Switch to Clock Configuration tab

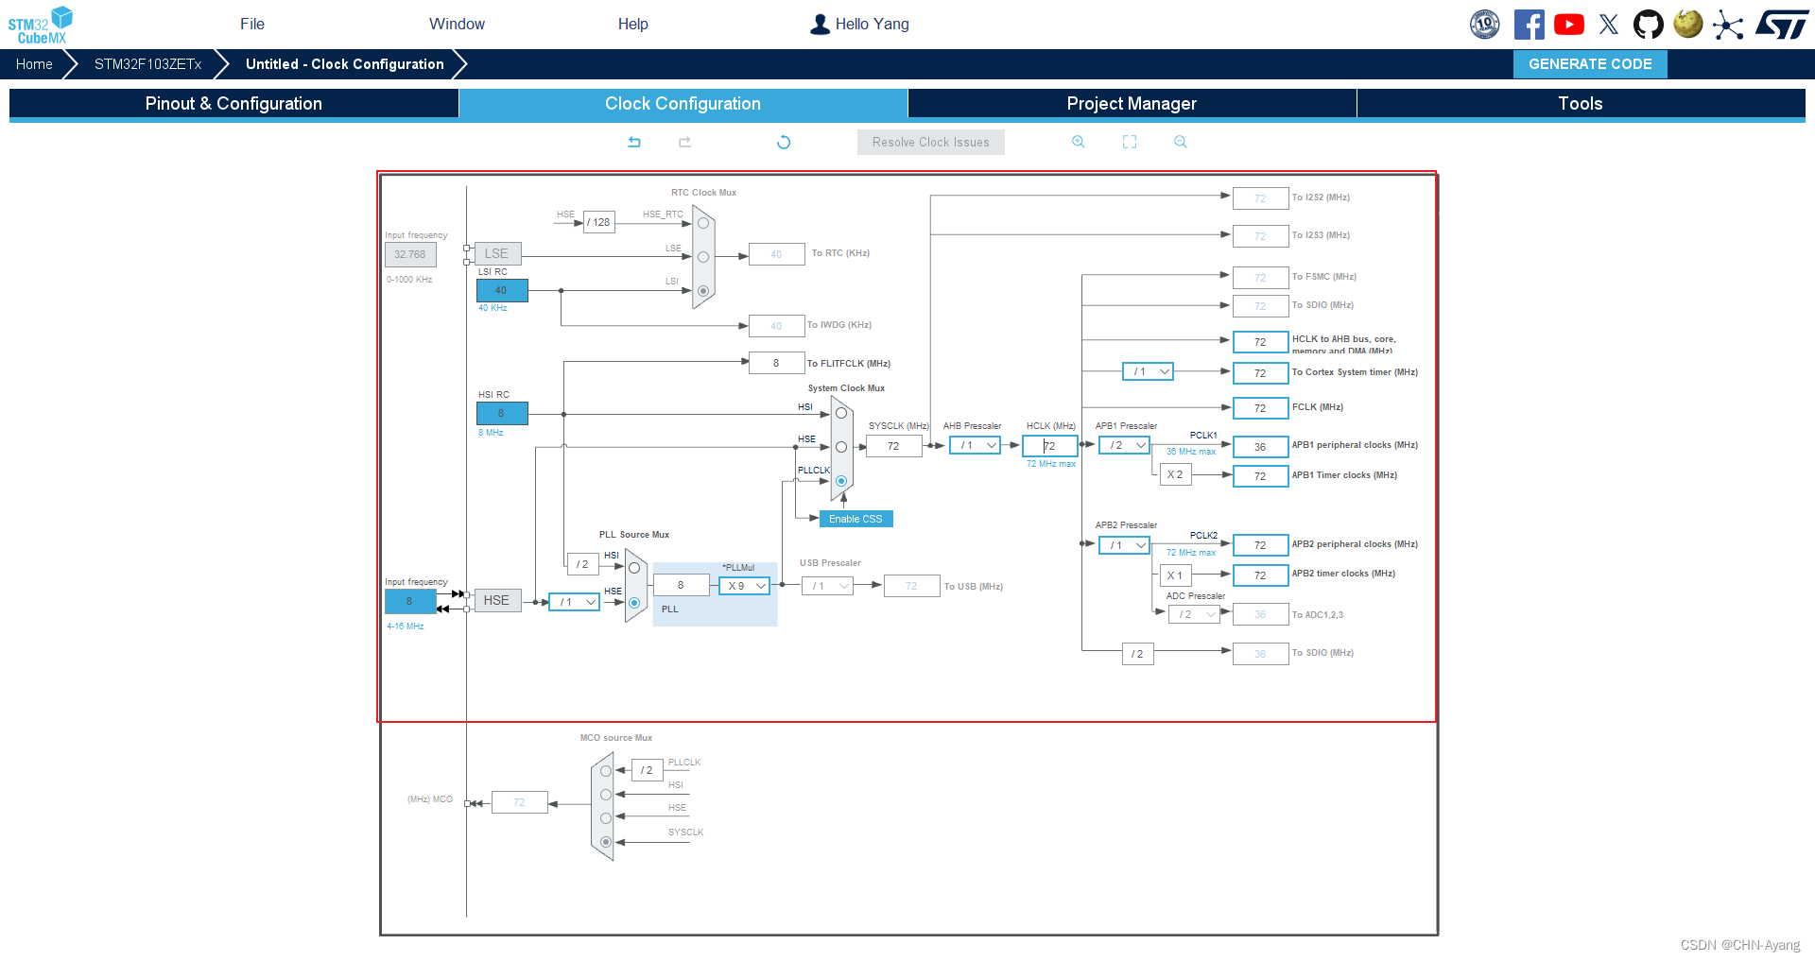[683, 104]
